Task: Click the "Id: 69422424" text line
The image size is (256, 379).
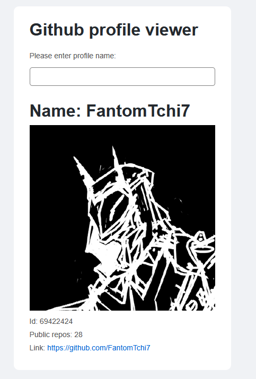Action: click(x=51, y=321)
